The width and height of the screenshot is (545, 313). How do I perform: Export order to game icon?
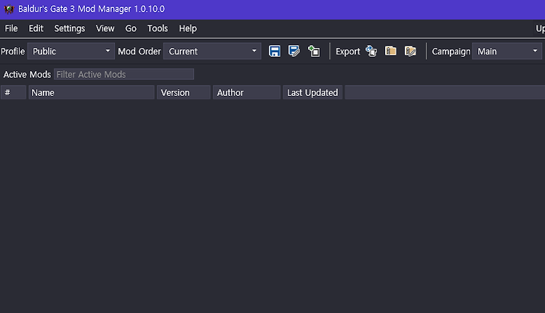pos(371,52)
